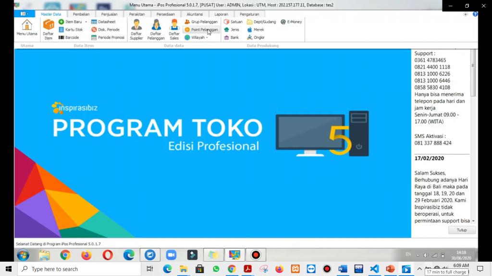Open Bank data
The height and width of the screenshot is (276, 492).
click(232, 37)
